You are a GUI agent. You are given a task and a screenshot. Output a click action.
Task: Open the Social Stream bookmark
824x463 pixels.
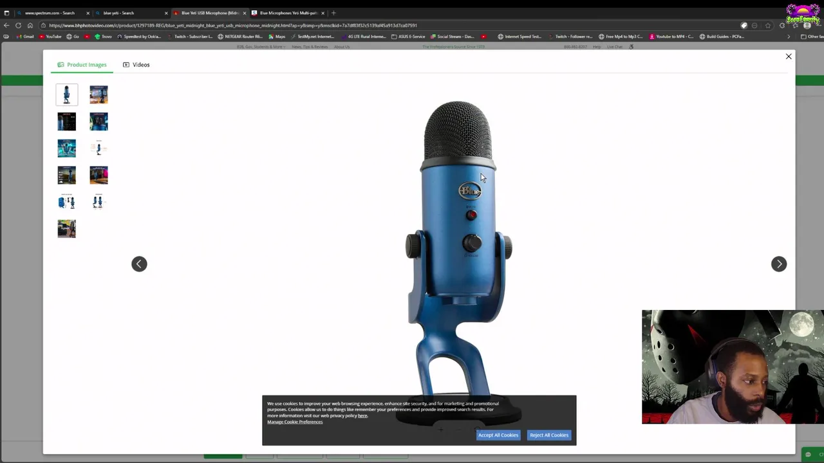click(452, 37)
